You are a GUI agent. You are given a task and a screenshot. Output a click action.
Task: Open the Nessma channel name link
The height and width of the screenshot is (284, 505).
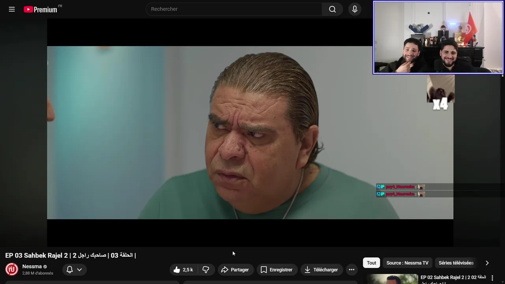pos(32,267)
